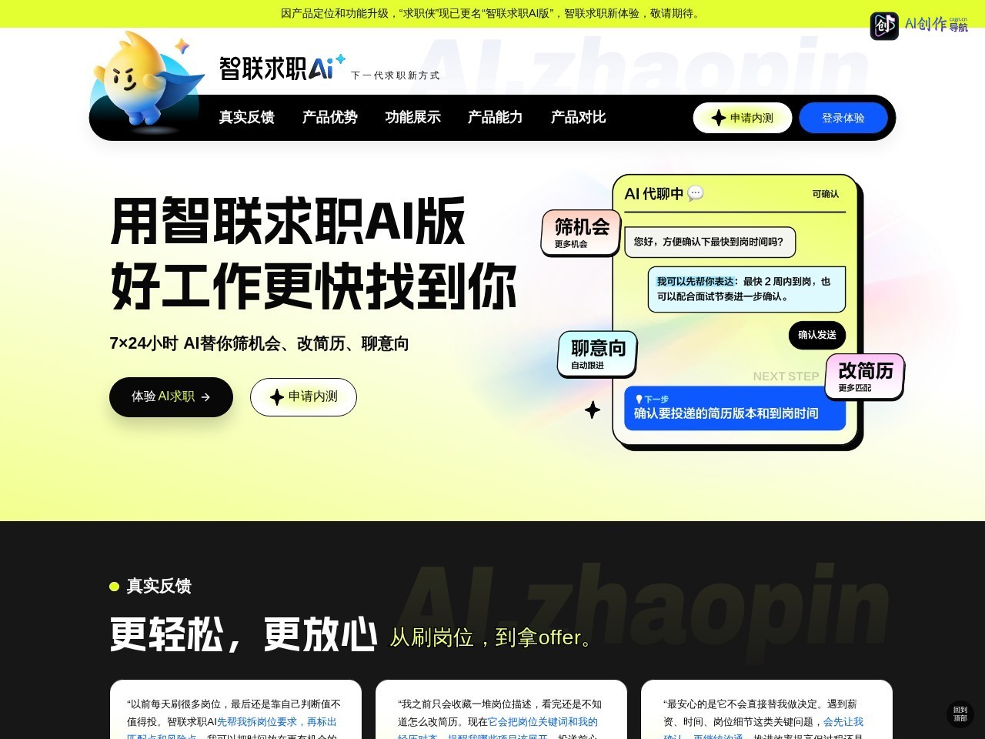This screenshot has height=739, width=985.
Task: Open the 真实反馈 nav item
Action: pyautogui.click(x=247, y=117)
